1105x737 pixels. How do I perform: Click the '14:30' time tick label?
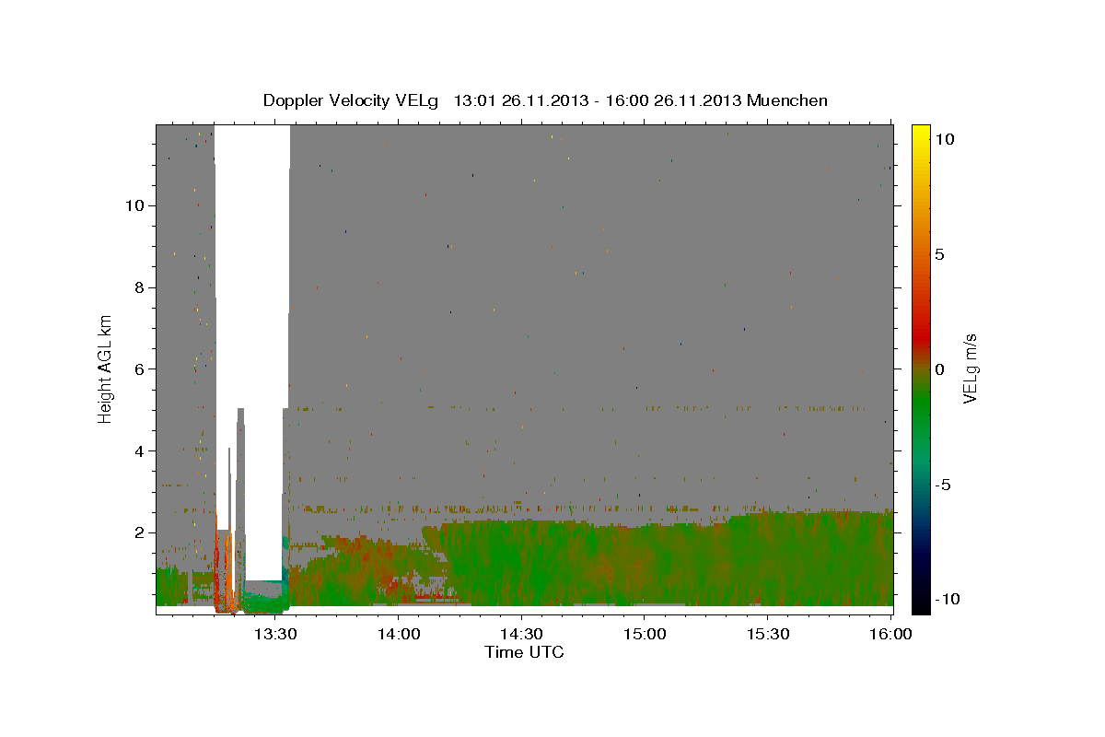[x=521, y=635]
